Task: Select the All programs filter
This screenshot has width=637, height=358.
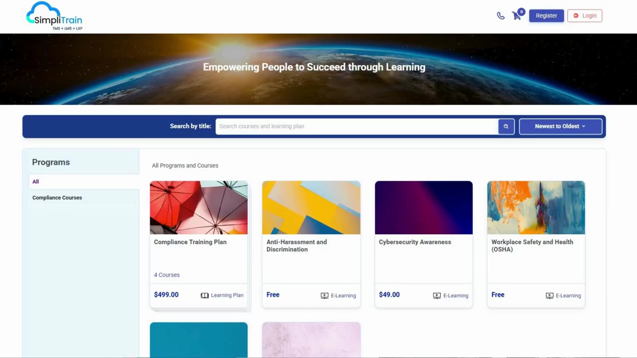Action: [84, 181]
